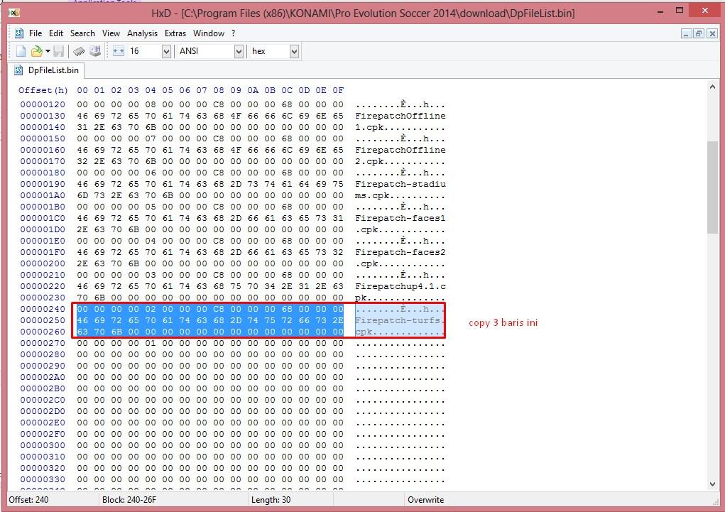Viewport: 725px width, 512px height.
Task: Open the Analysis menu
Action: pyautogui.click(x=143, y=33)
